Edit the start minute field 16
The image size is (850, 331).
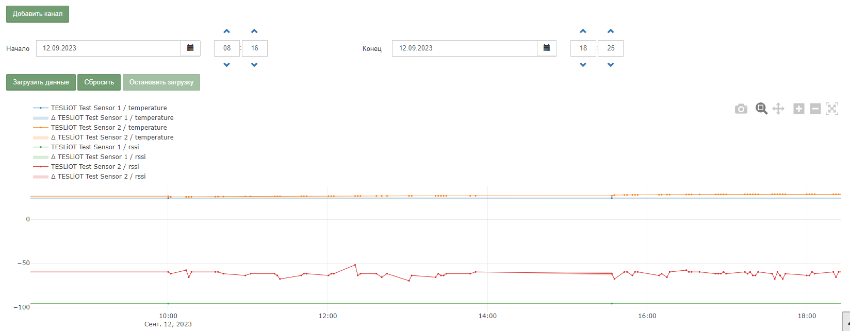(255, 48)
